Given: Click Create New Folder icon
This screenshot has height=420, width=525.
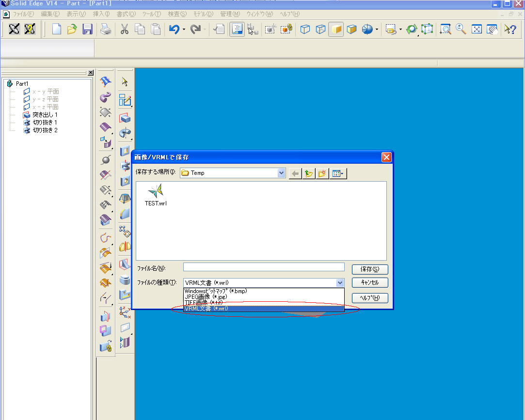Looking at the screenshot, I should 322,173.
